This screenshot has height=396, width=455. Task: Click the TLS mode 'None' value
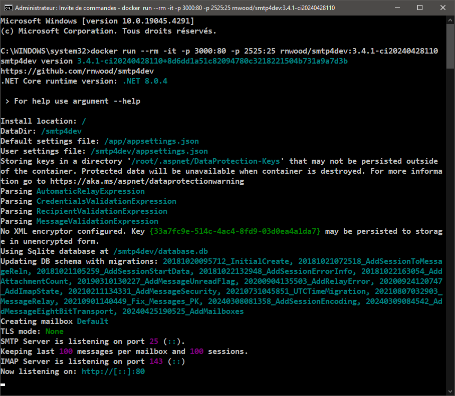tap(55, 331)
